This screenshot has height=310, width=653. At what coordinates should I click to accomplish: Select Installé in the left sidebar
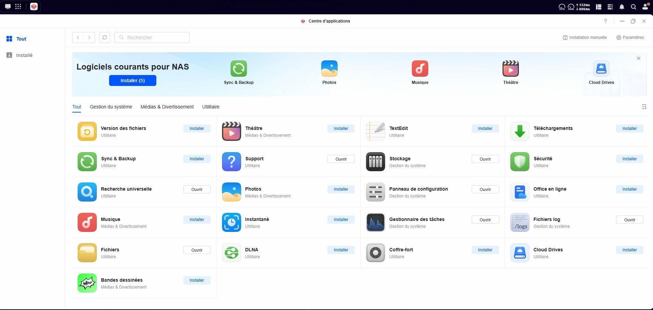[x=24, y=55]
